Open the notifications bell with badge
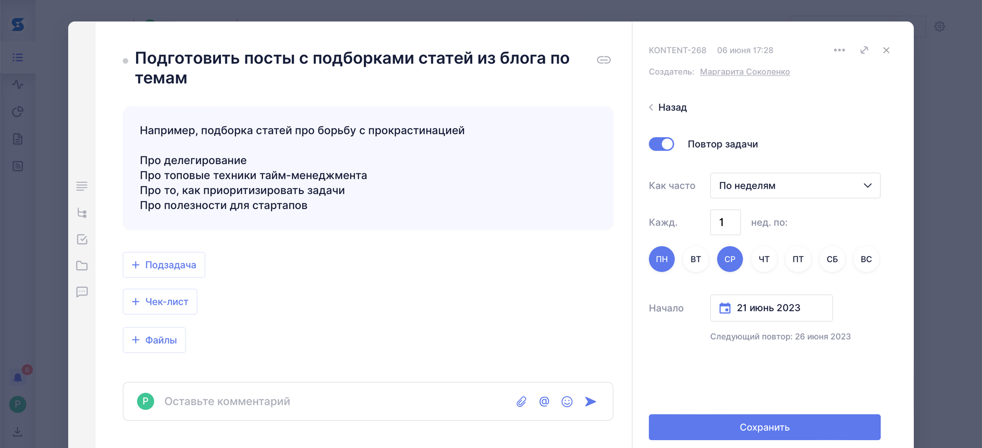Screen dimensions: 982x448 [x=18, y=377]
